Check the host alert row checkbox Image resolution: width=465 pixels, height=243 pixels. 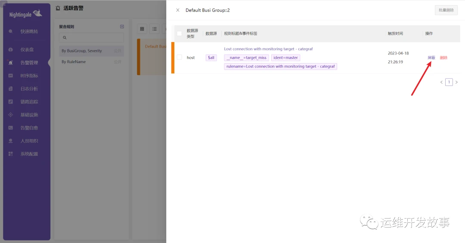(180, 57)
